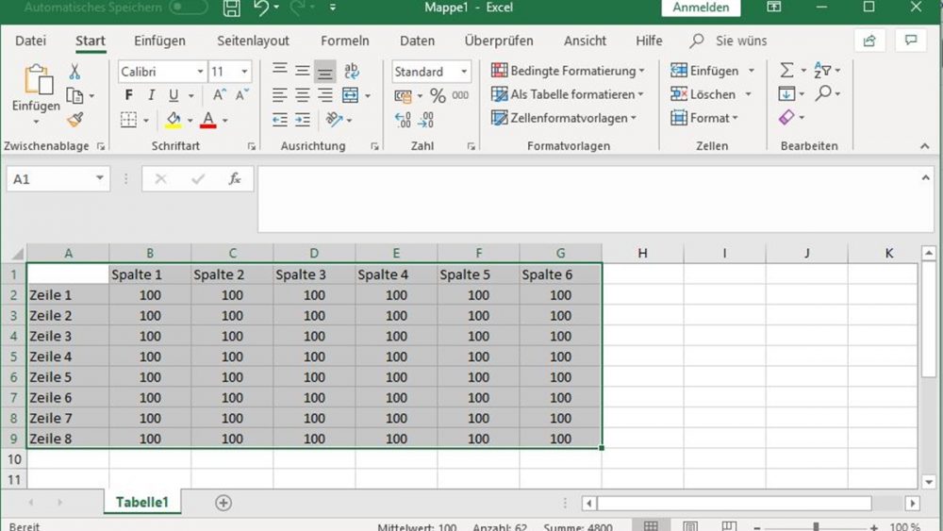Click the AutoSum sigma icon
The image size is (943, 531).
(786, 71)
